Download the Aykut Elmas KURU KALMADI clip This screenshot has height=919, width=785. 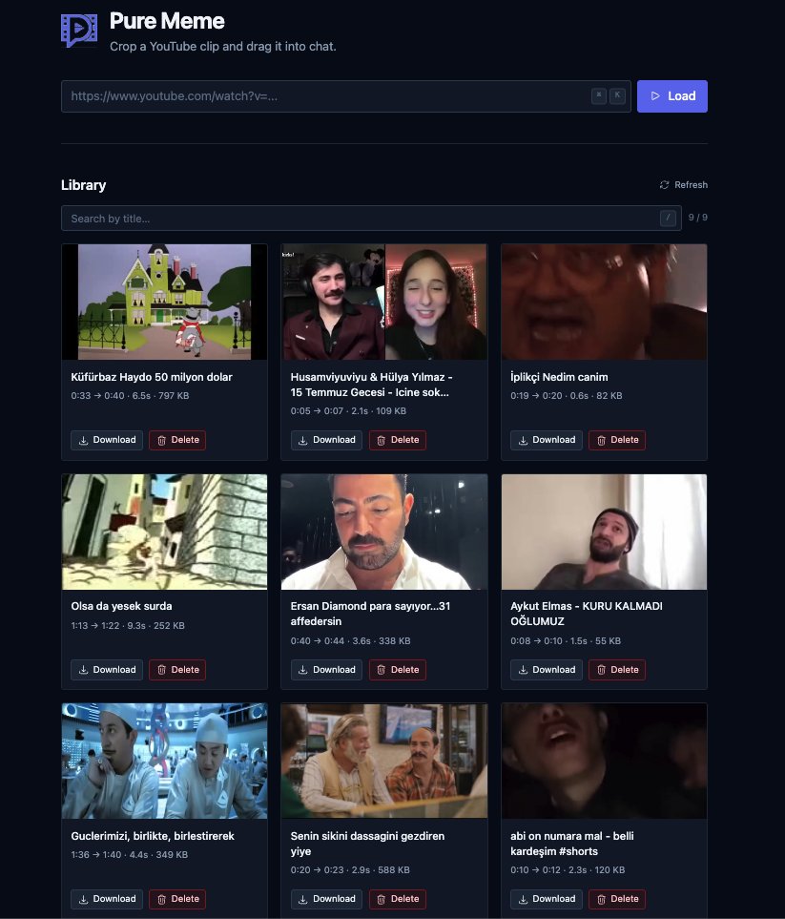[546, 670]
